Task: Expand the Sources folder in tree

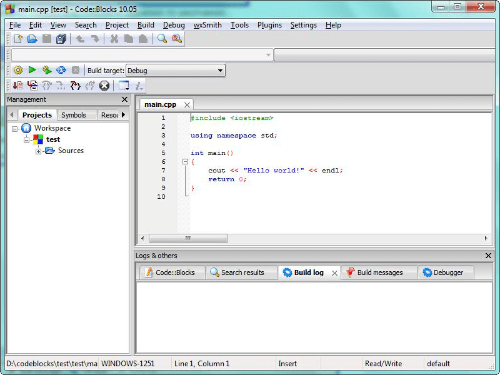Action: [39, 151]
